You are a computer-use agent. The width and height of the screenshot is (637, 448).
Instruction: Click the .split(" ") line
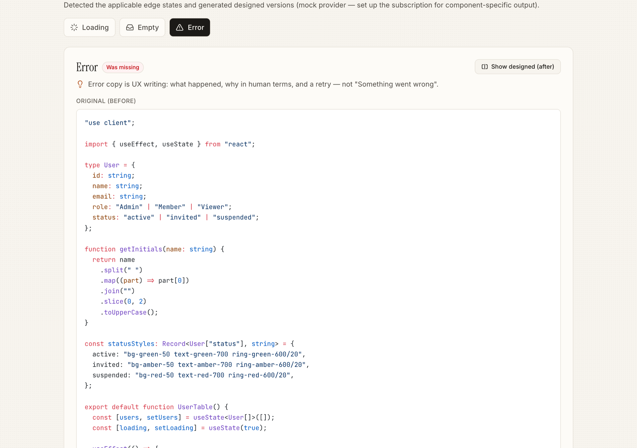tap(121, 270)
